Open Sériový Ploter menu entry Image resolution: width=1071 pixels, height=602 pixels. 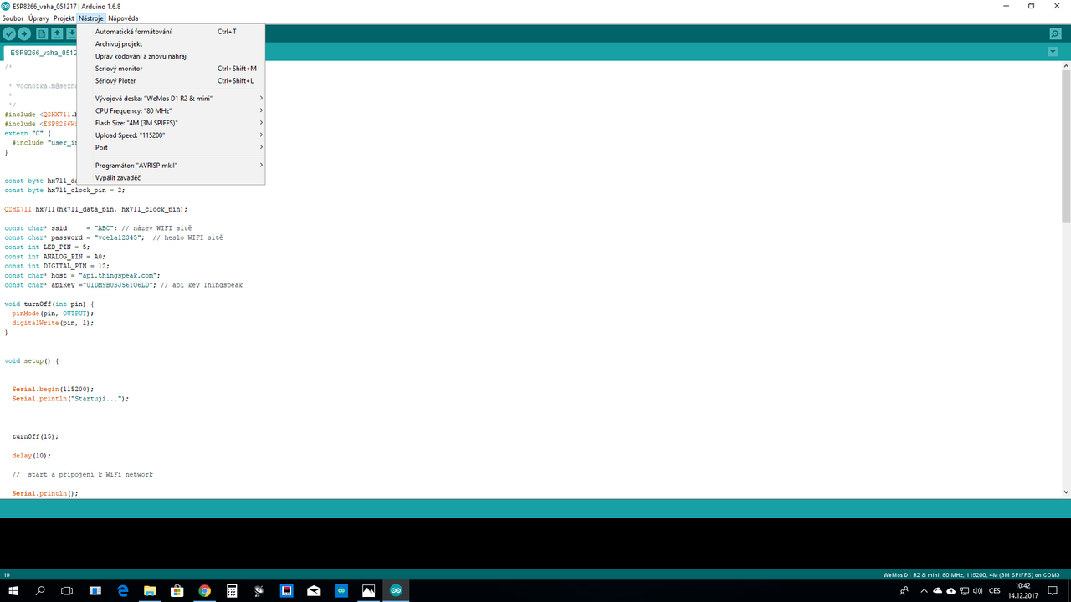tap(171, 81)
